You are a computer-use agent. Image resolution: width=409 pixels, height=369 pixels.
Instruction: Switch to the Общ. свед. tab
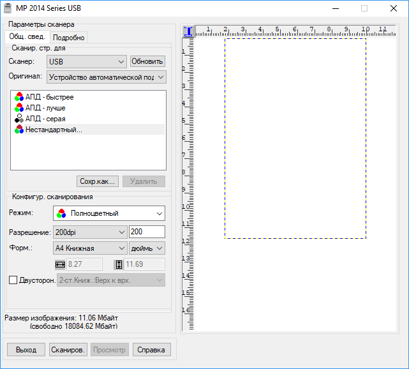[x=27, y=36]
